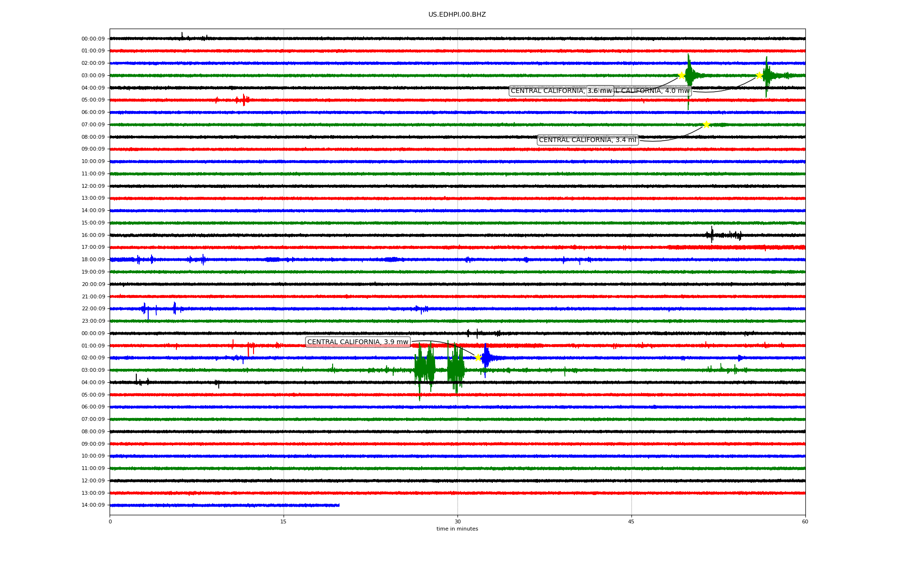915x572 pixels.
Task: Click the yellow star on the 3.4 ml event
Action: click(706, 125)
